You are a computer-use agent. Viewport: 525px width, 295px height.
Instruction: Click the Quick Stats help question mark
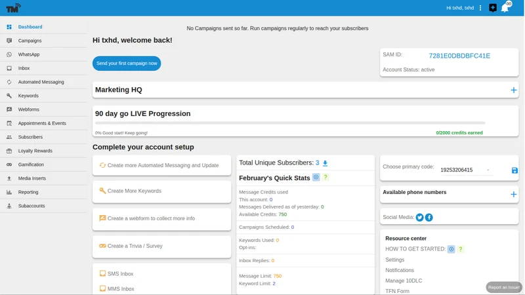[325, 177]
